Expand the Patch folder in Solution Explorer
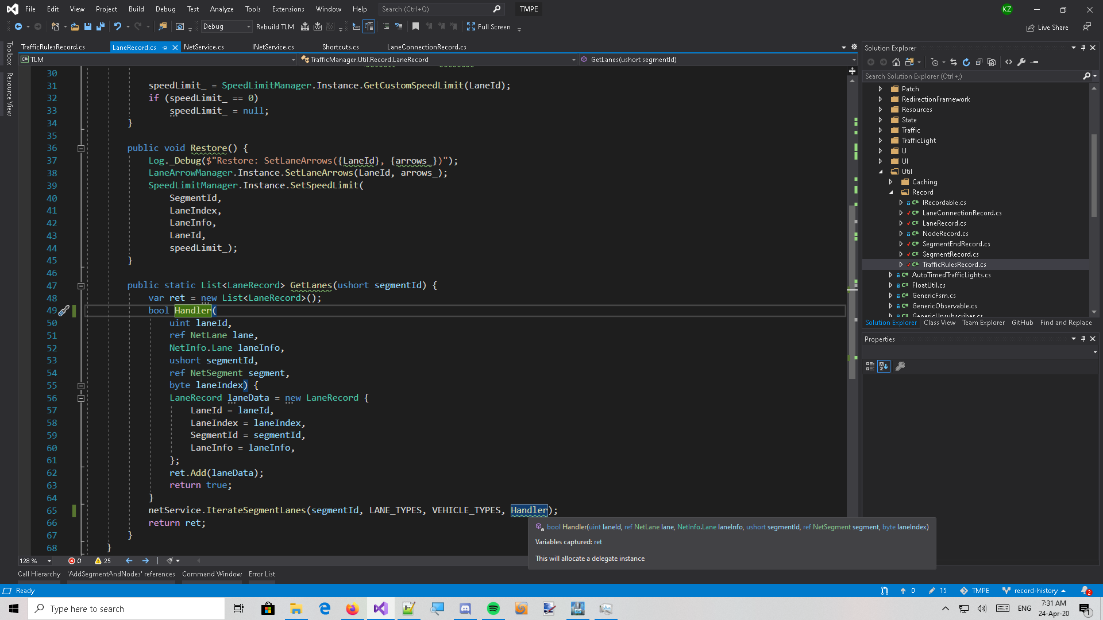1103x620 pixels. 881,89
